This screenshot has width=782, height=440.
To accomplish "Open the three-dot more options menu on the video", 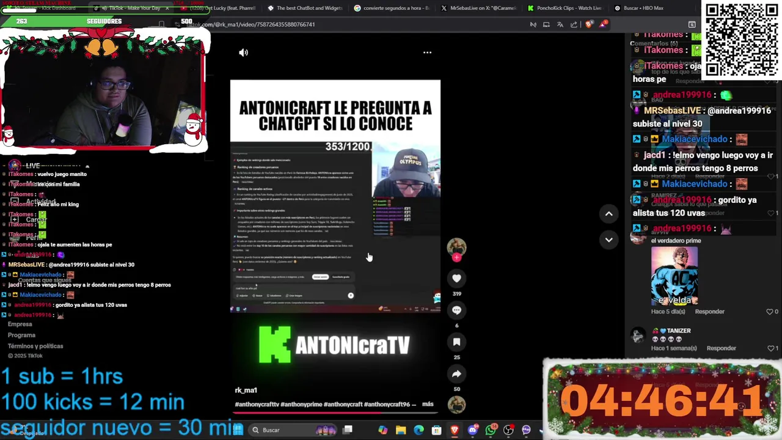I will click(427, 53).
